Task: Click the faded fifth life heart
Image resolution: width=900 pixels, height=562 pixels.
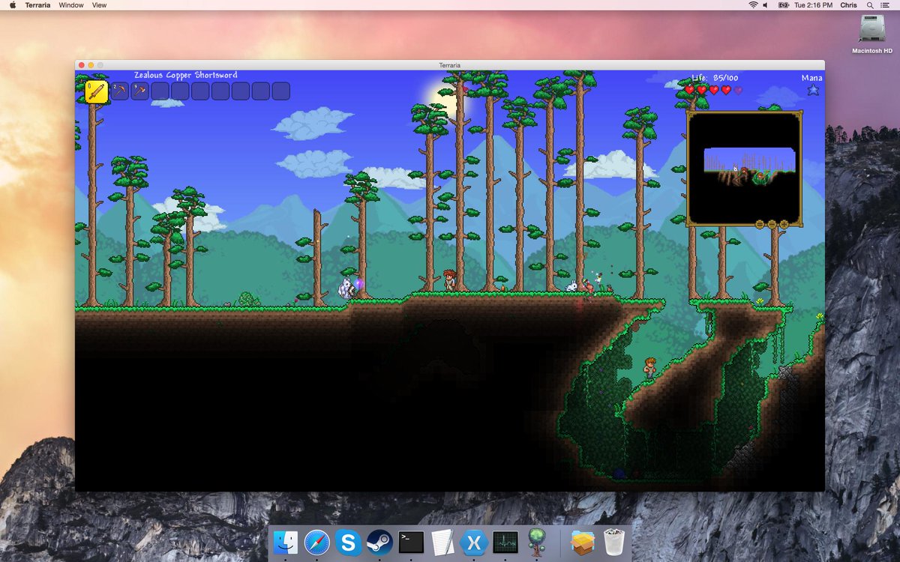Action: (x=738, y=90)
